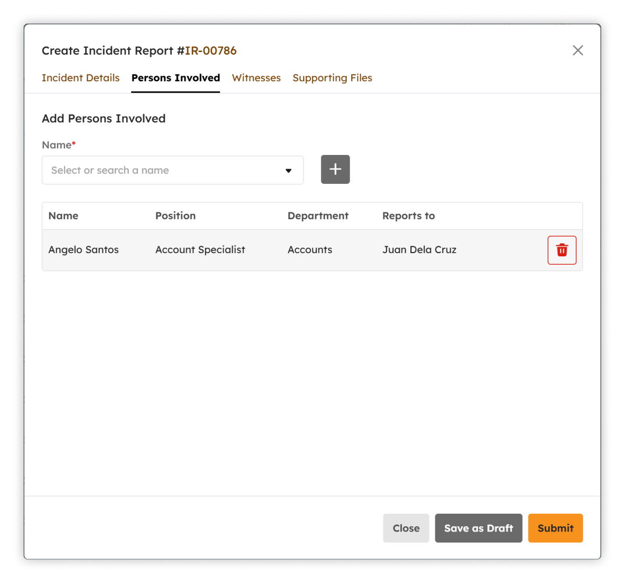
Task: Click the report number IR-00786
Action: click(211, 50)
